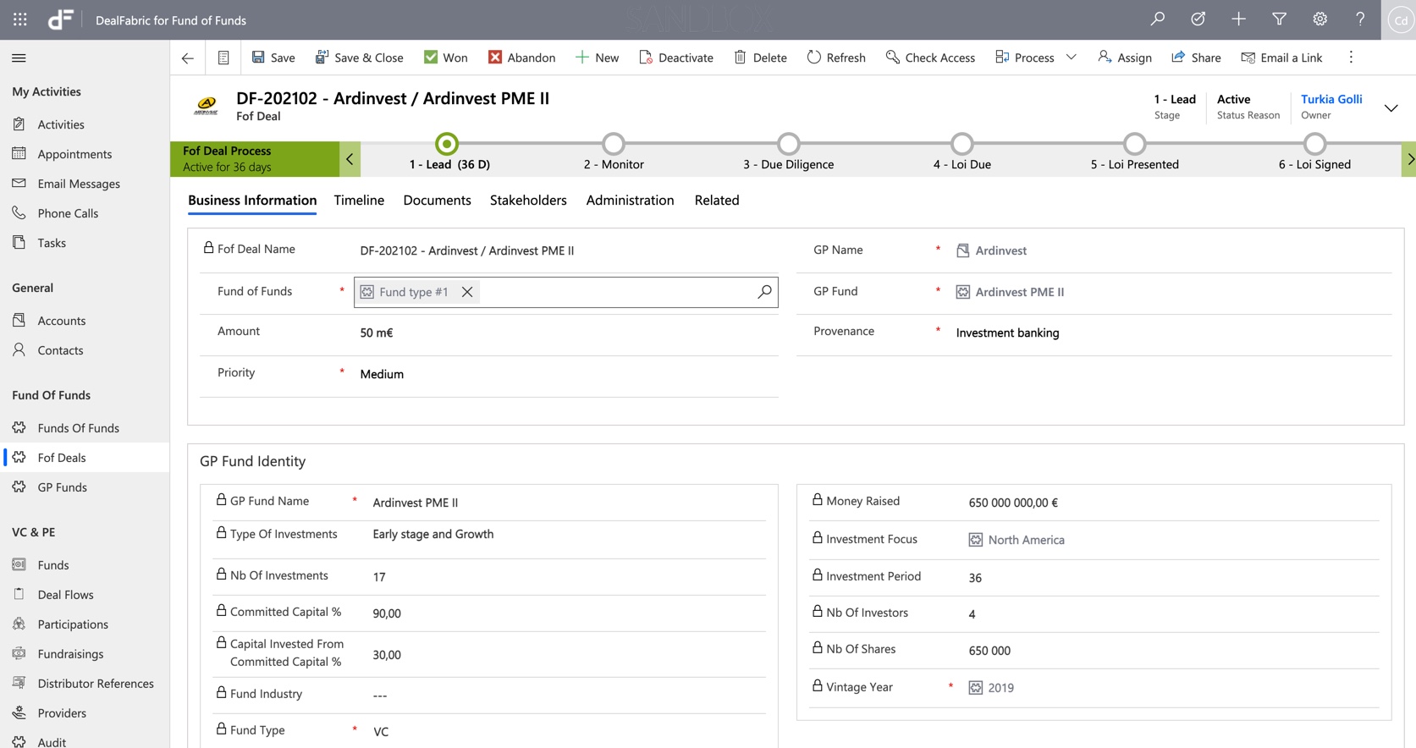The image size is (1416, 748).
Task: Open the help question mark icon
Action: pos(1360,19)
